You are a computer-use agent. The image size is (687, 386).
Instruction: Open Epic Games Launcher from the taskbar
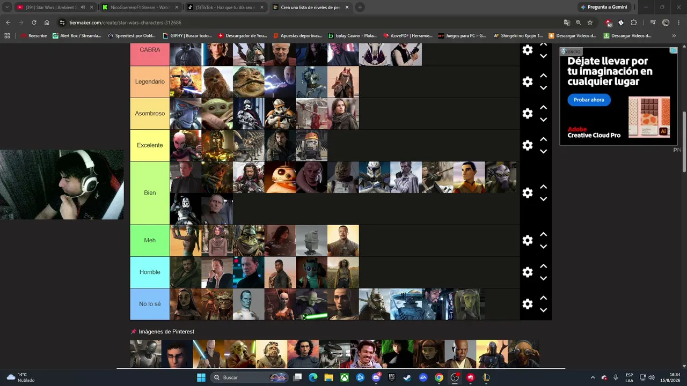(x=392, y=377)
